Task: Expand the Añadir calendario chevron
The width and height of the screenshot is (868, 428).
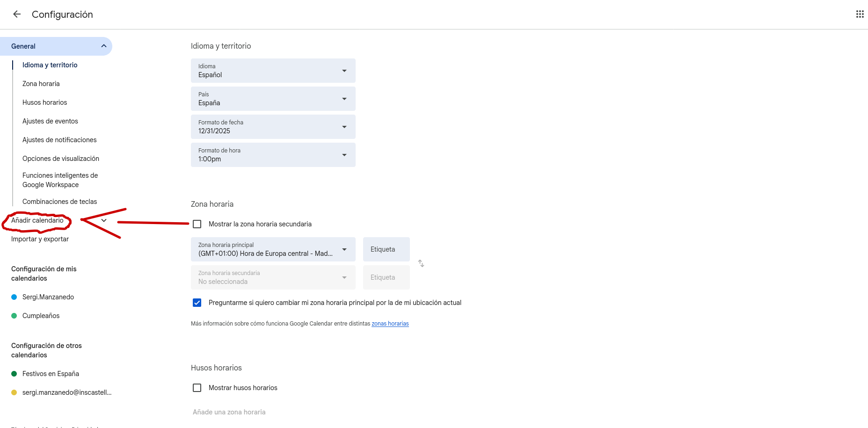Action: [104, 220]
